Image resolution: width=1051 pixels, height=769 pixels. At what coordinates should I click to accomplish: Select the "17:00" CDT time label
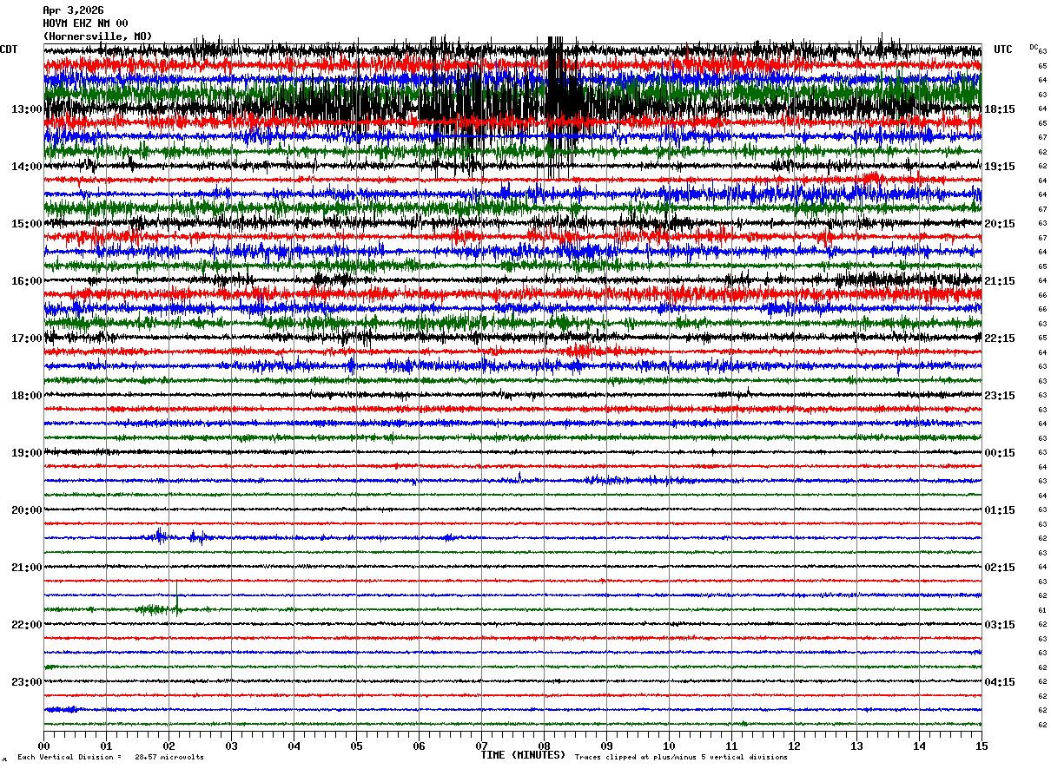[x=27, y=338]
